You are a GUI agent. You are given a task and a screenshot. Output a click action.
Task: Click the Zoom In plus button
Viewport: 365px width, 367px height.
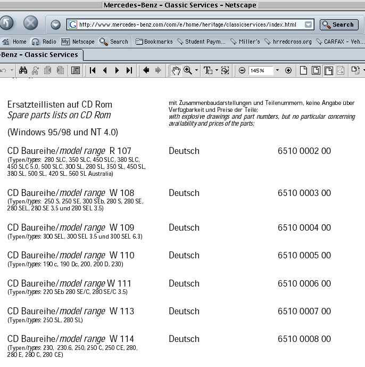(x=288, y=70)
